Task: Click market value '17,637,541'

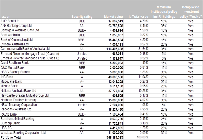Action: 115,21
